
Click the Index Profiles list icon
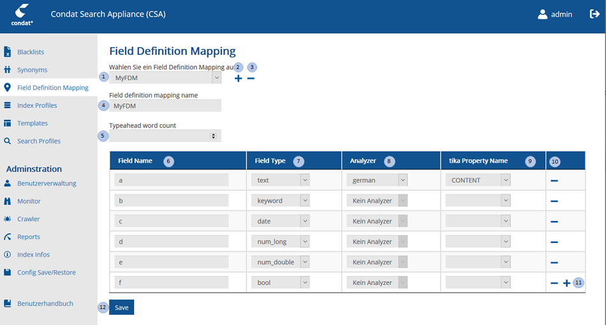pos(8,105)
